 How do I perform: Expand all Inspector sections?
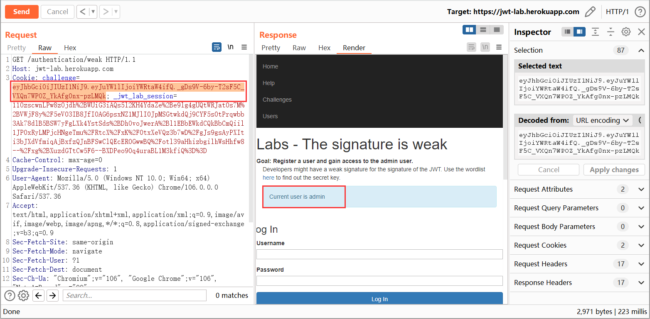(595, 32)
